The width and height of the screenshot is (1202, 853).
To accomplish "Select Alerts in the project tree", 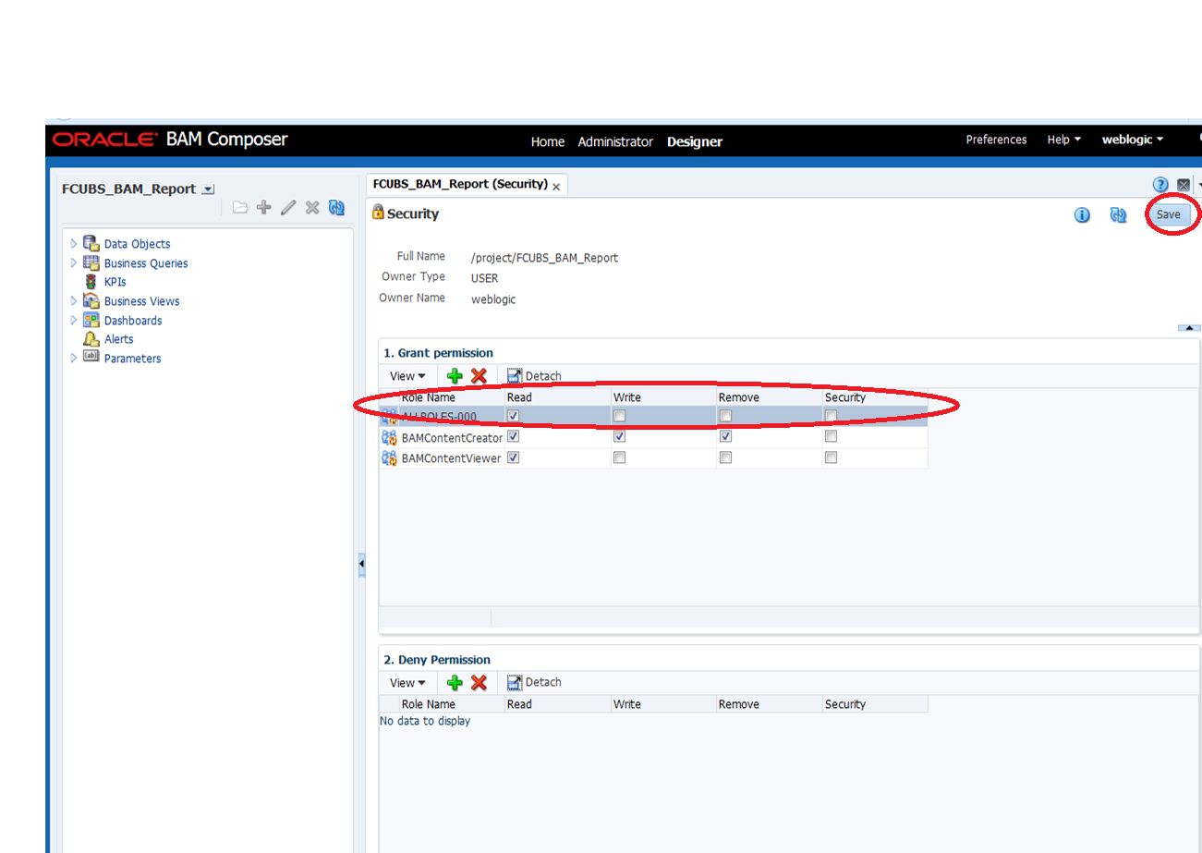I will pyautogui.click(x=119, y=339).
